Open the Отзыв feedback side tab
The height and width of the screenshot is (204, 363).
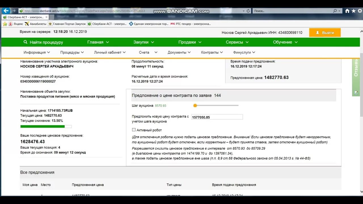pos(356,77)
